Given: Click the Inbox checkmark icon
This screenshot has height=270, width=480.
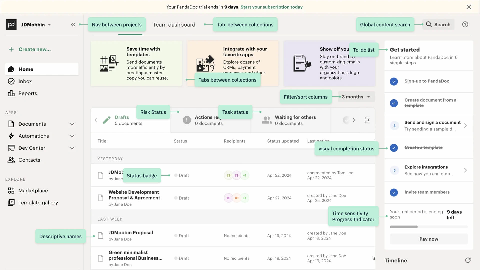Looking at the screenshot, I should 11,81.
